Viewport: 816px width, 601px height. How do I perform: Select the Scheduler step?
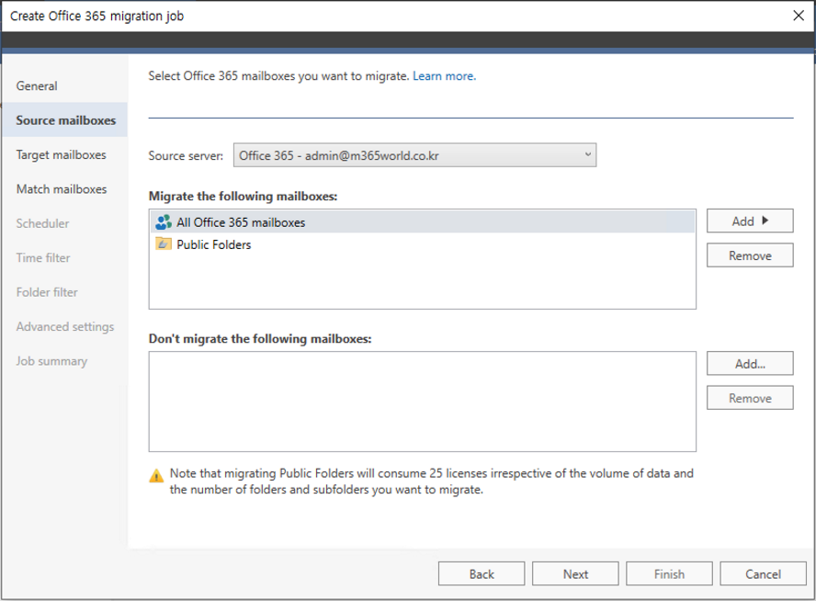pos(42,223)
